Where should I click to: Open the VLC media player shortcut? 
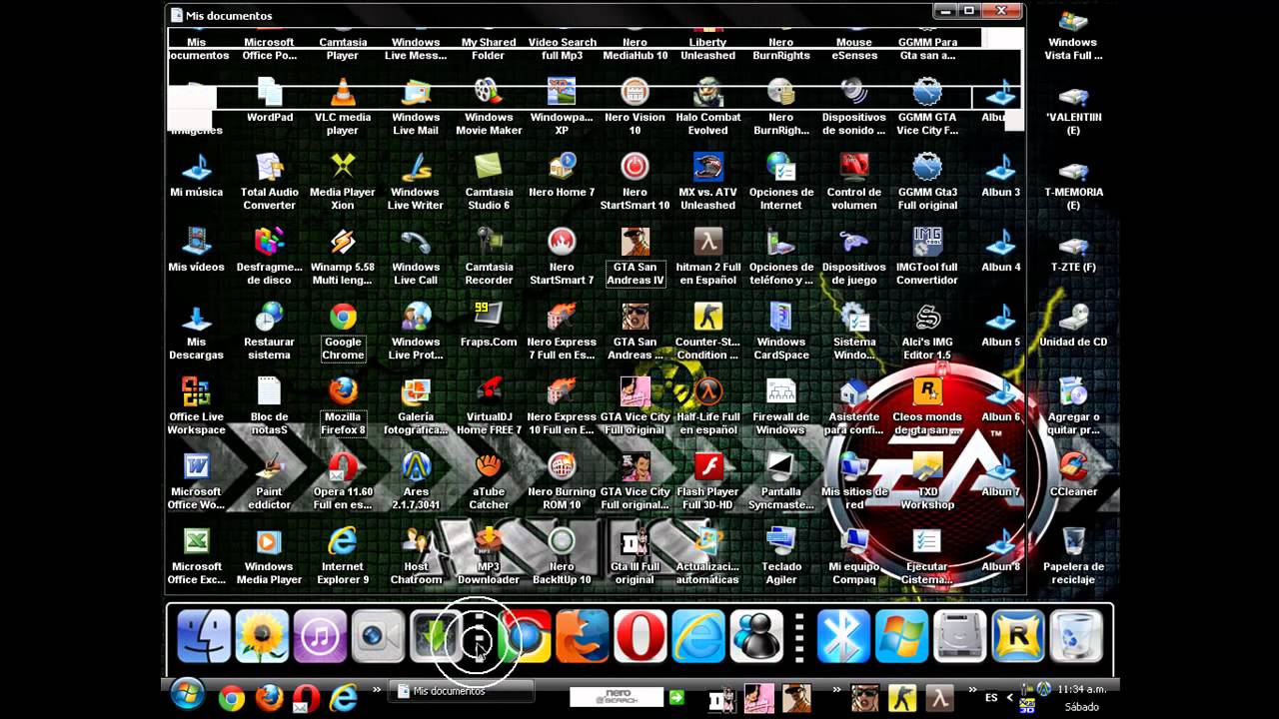pos(343,108)
